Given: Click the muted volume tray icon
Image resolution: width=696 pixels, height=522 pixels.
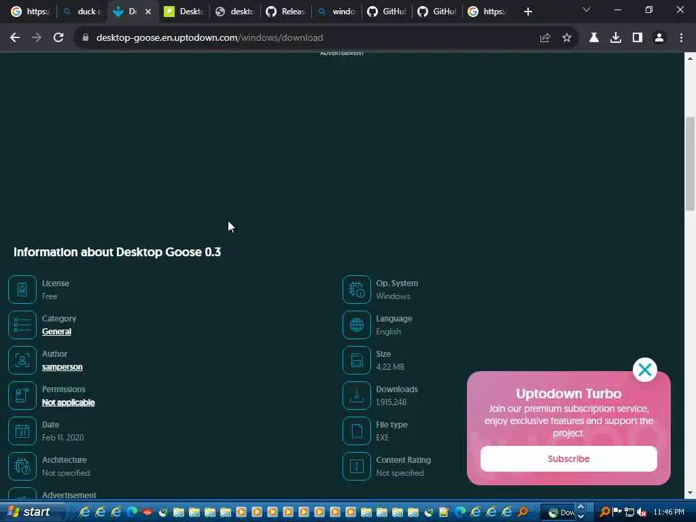Looking at the screenshot, I should pyautogui.click(x=642, y=512).
